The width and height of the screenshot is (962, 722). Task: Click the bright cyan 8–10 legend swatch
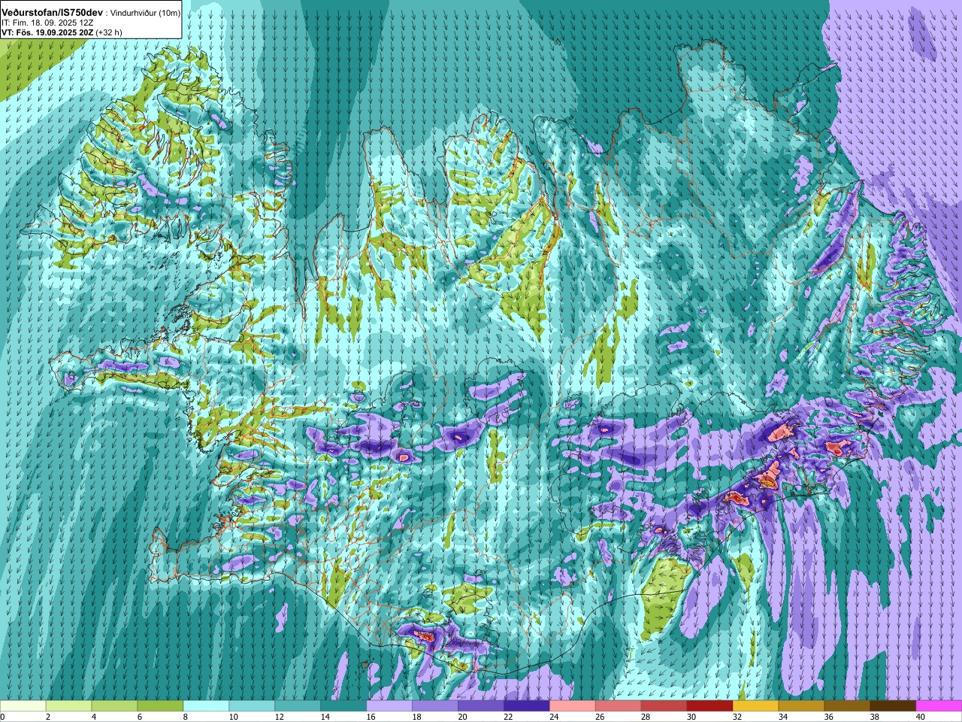(207, 706)
